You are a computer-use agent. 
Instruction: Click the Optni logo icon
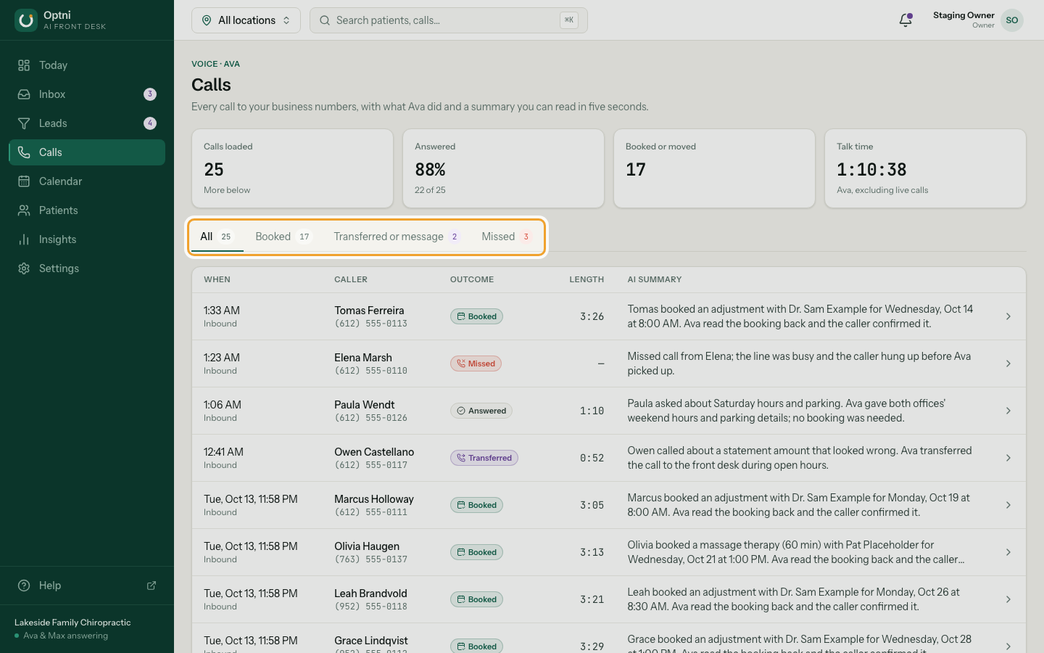coord(26,20)
